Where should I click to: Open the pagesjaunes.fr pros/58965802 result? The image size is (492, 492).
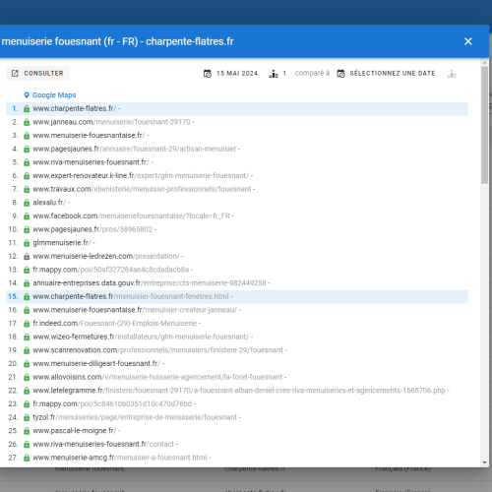[x=92, y=229]
